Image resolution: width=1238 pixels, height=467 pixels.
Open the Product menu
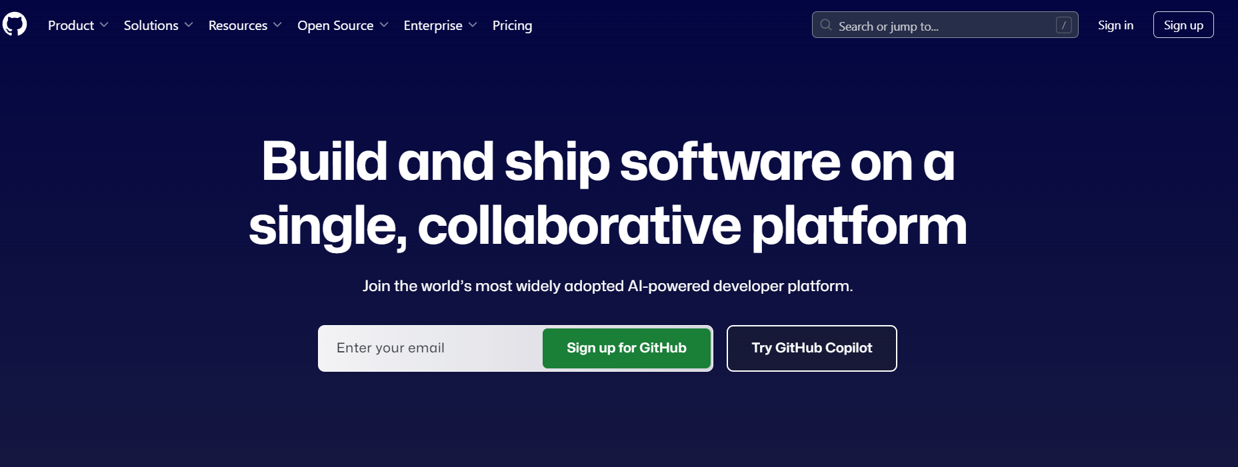[78, 25]
